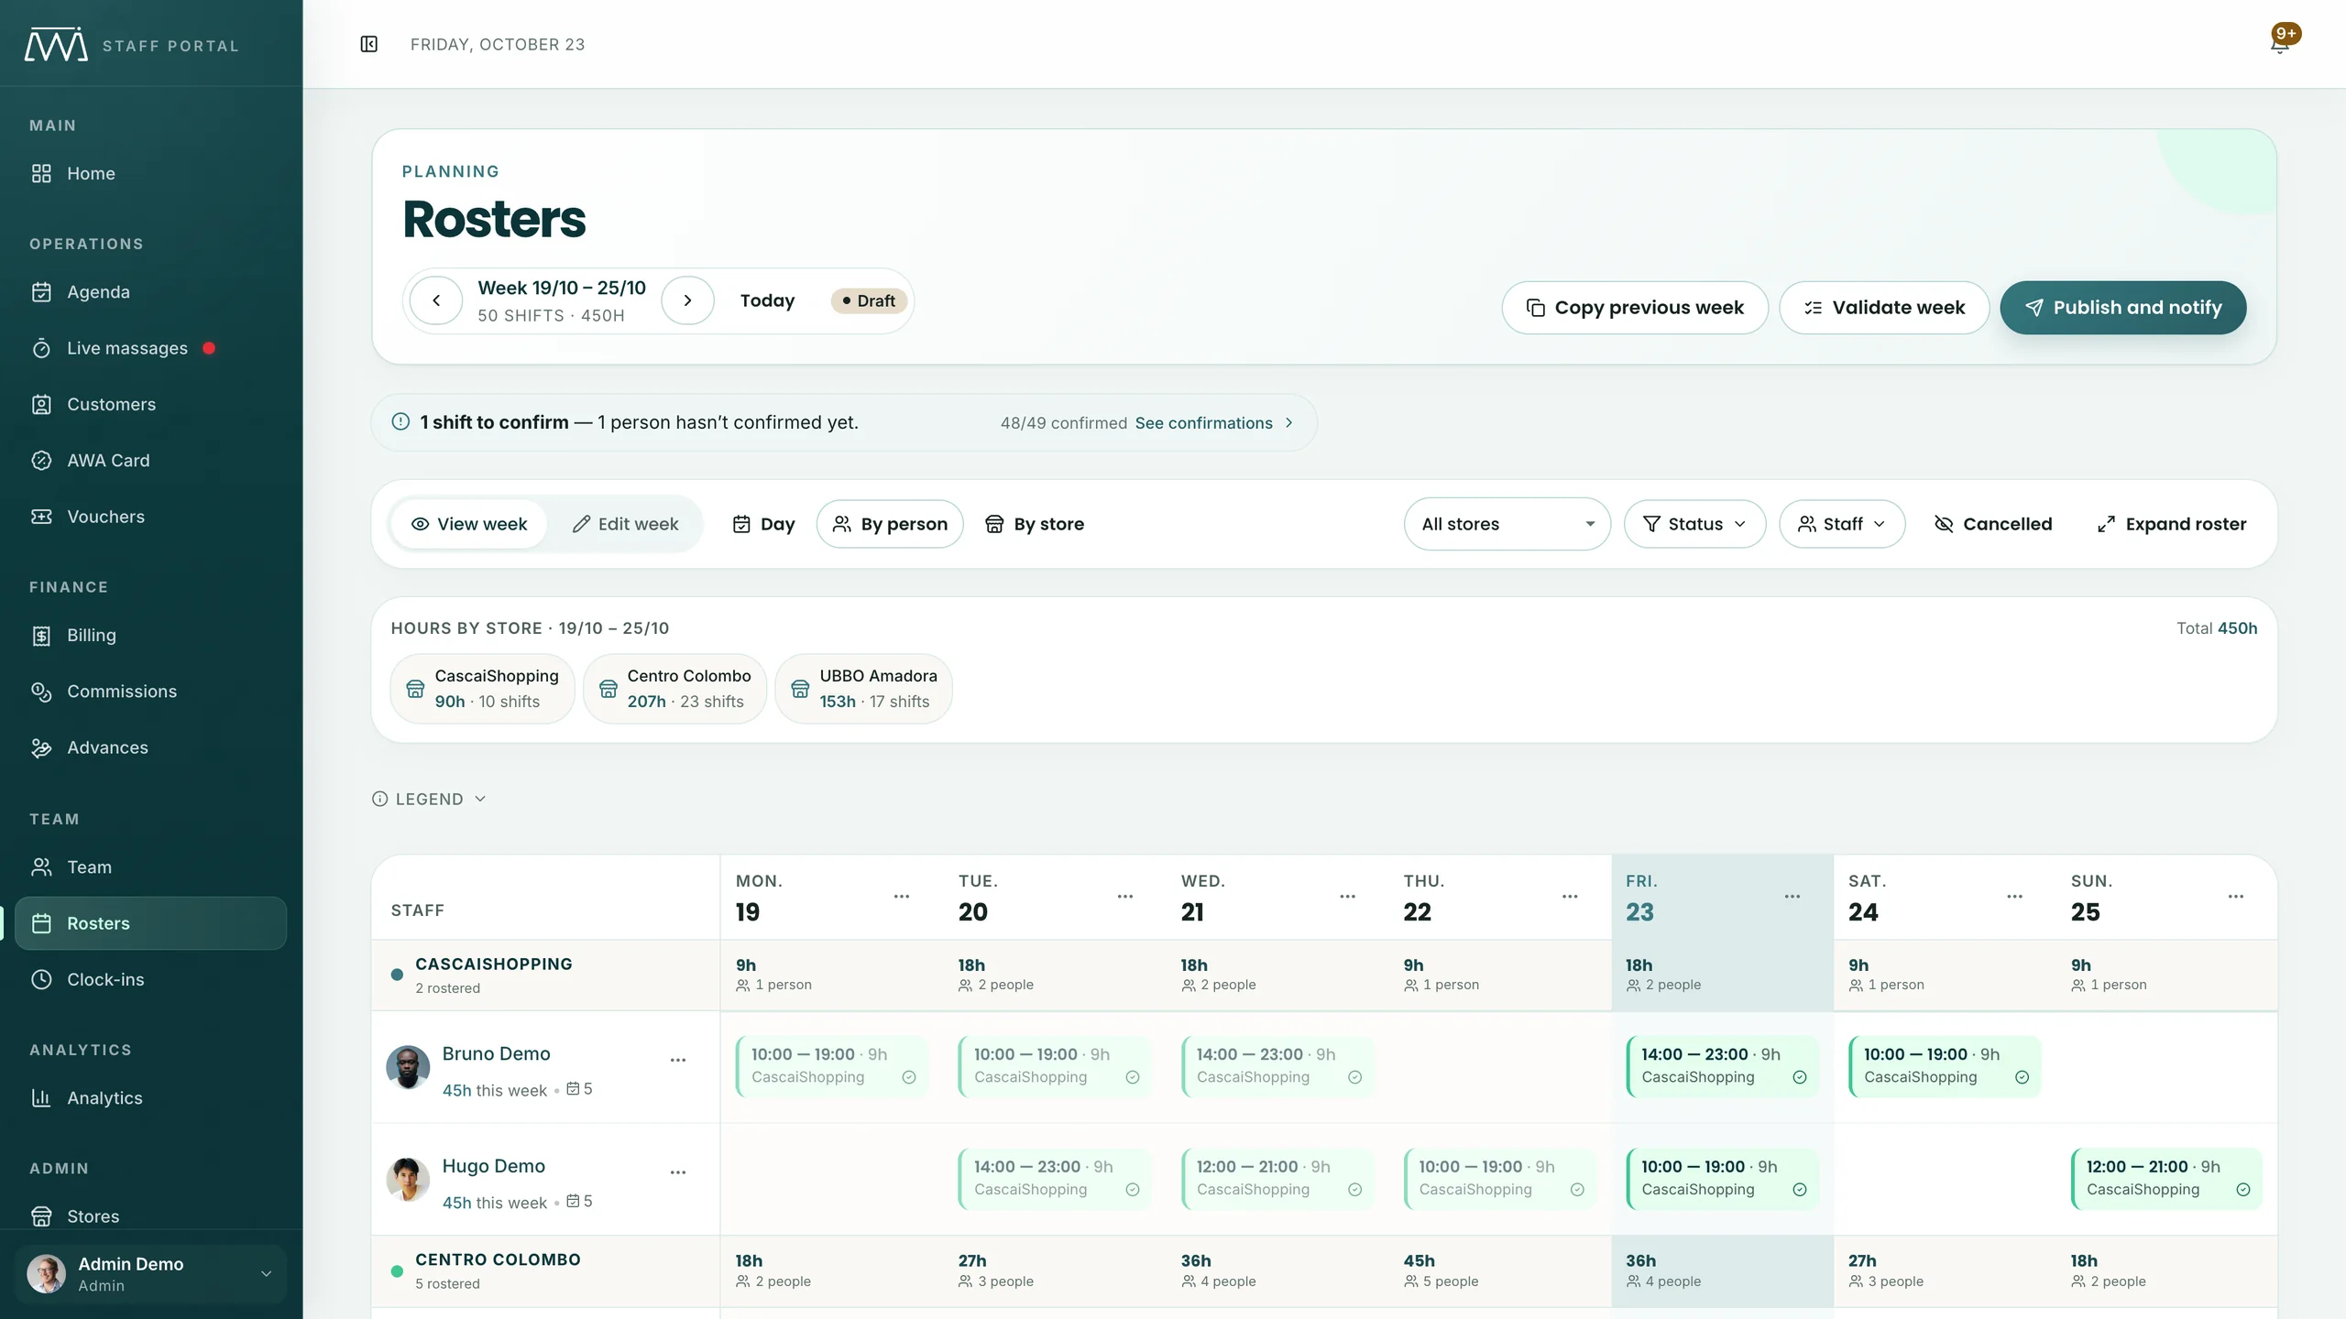Click Publish and notify button
This screenshot has width=2346, height=1319.
pos(2123,308)
